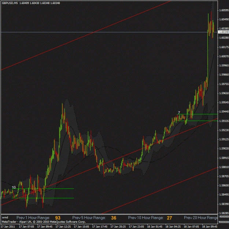Click the 1.59965 price axis label
Viewport: 229px width, 229px height.
224,66
